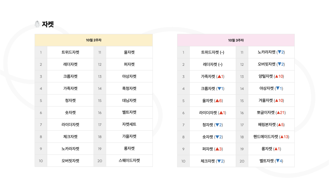Click the red up arrow beside 양털자켓

point(277,76)
